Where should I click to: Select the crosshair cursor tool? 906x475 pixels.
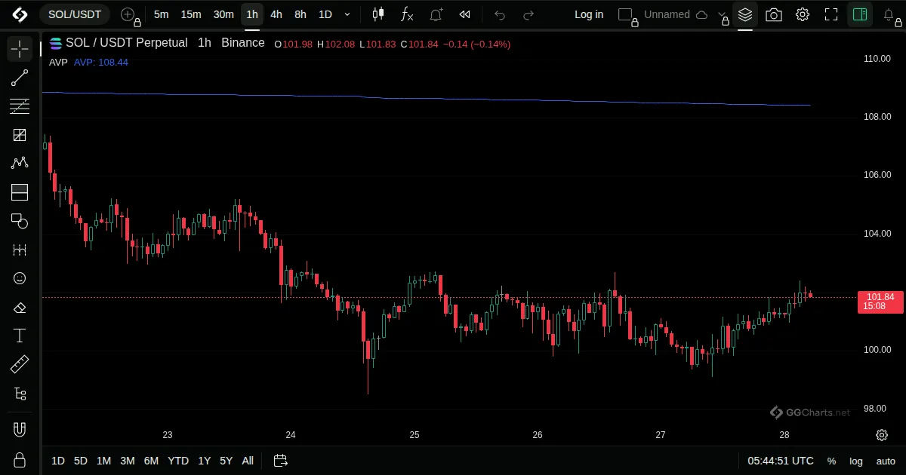click(20, 49)
